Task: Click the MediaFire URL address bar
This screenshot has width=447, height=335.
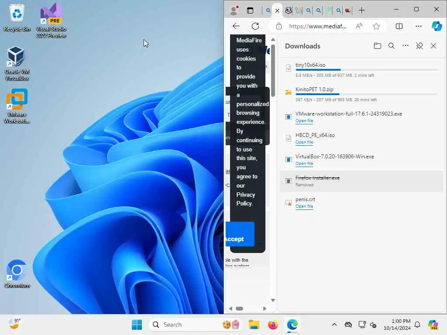Action: point(318,26)
